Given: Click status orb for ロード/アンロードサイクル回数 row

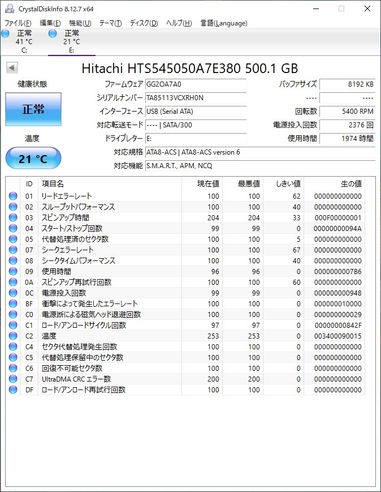Looking at the screenshot, I should pyautogui.click(x=13, y=325).
